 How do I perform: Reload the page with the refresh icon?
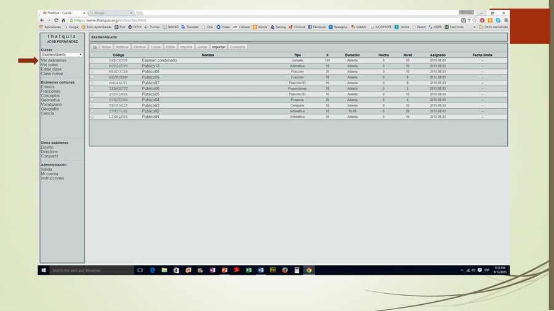(x=56, y=20)
